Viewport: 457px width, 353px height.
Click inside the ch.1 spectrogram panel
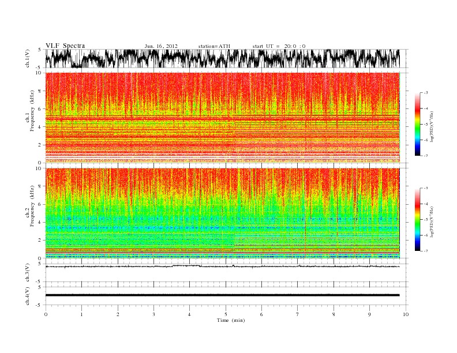[x=222, y=118]
